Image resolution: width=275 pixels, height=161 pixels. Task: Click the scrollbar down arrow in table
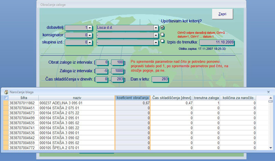(271, 148)
